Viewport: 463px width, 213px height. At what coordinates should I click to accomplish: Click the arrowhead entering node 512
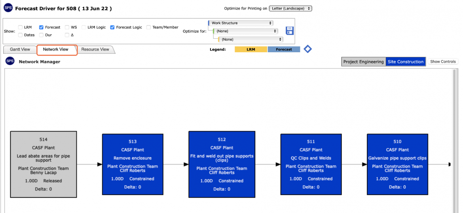coord(186,164)
